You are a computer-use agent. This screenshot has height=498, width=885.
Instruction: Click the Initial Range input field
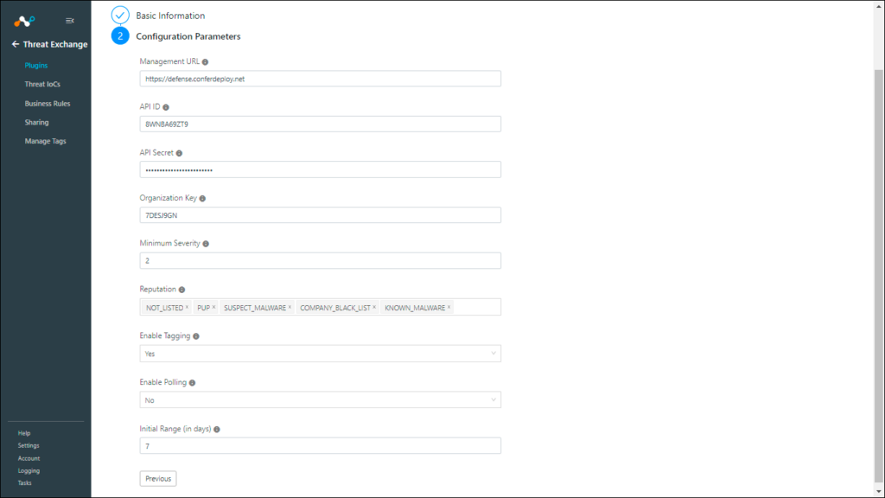point(320,445)
